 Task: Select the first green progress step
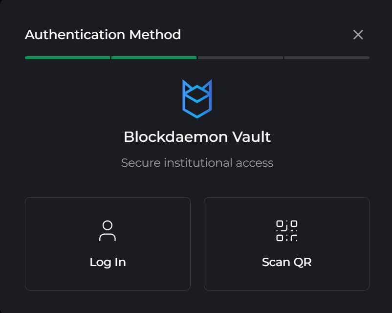coord(67,58)
